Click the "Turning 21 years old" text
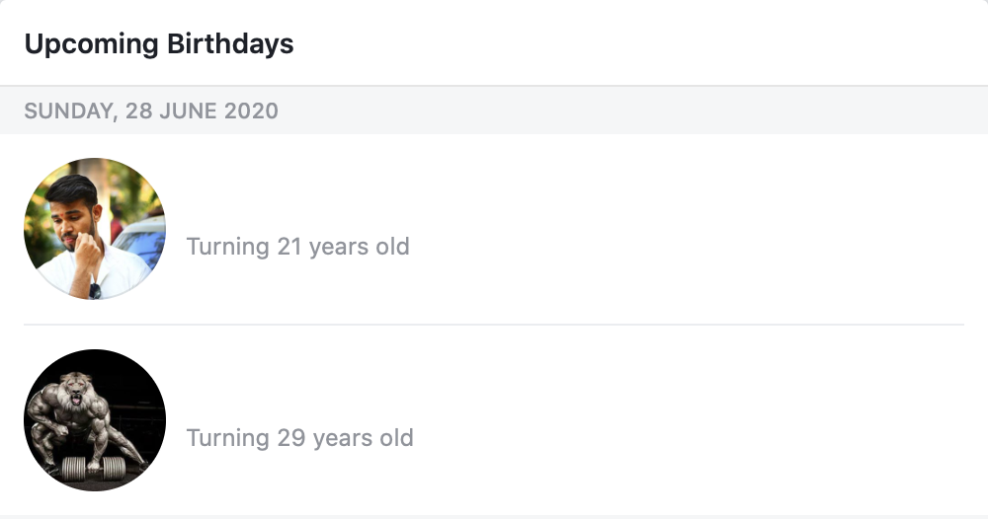 click(x=298, y=247)
